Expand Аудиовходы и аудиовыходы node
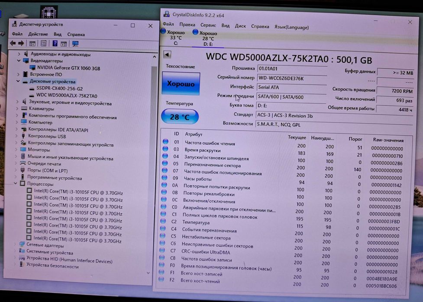Viewport: 423px width, 302px height. tap(19, 54)
